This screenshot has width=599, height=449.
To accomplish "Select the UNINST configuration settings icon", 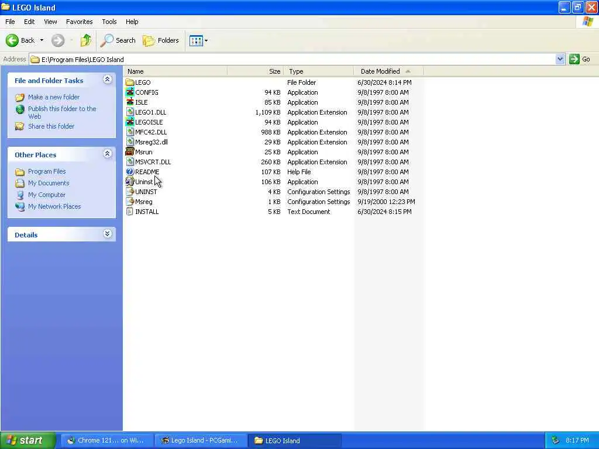I will [130, 192].
